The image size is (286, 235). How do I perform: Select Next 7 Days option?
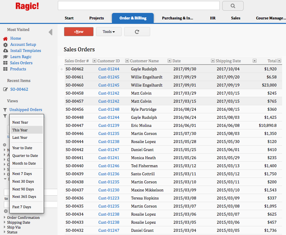tap(27, 174)
